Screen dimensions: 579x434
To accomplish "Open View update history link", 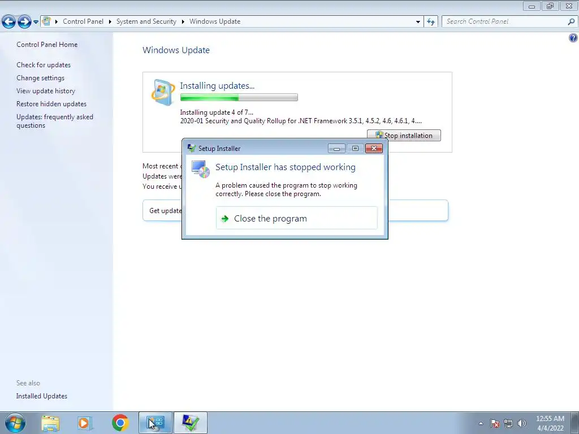I will (46, 91).
